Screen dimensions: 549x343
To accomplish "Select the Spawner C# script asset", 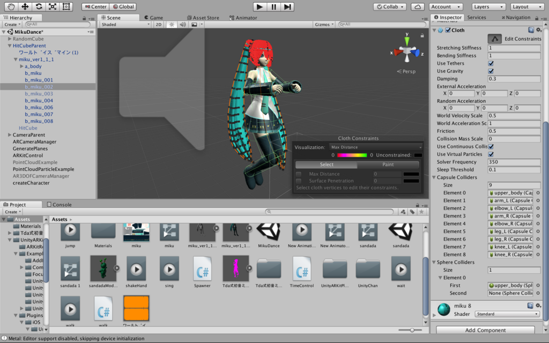I will [202, 272].
